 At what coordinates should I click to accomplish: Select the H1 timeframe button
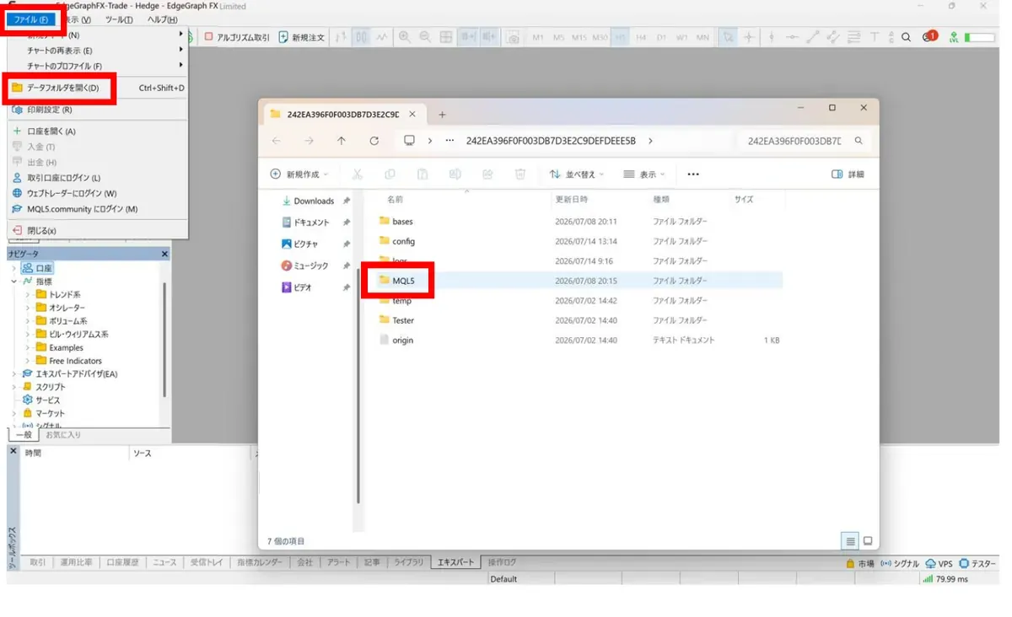click(621, 37)
